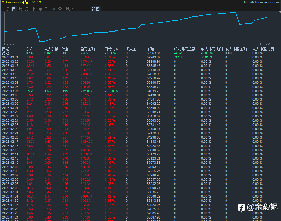The height and width of the screenshot is (221, 281).
Task: Switch to the 综 summary tab
Action: pos(7,9)
